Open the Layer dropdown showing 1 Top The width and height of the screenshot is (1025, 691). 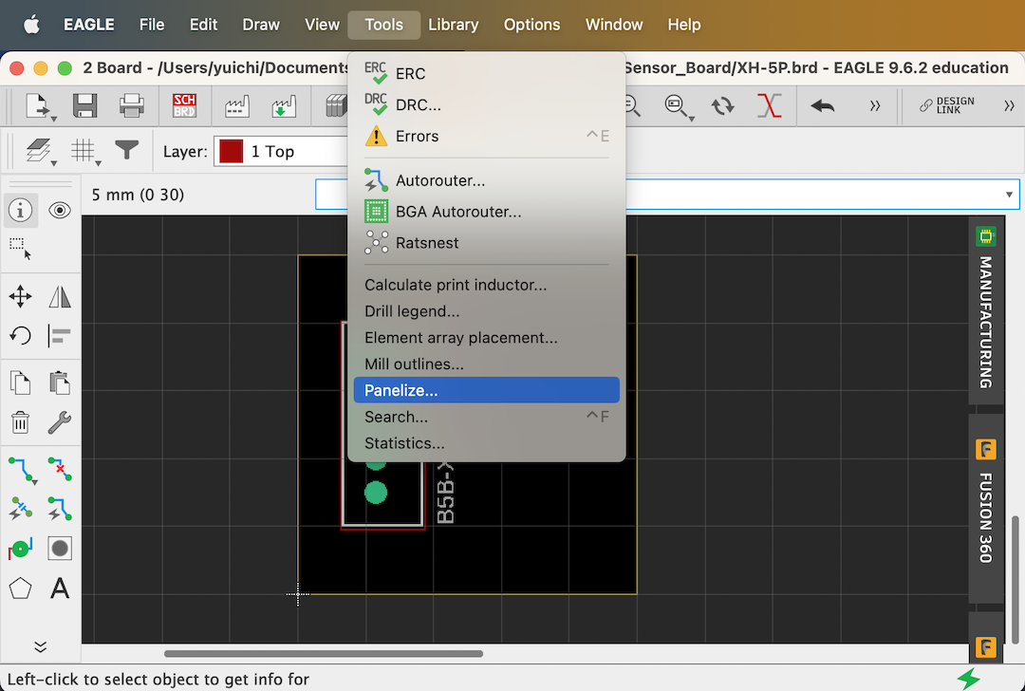coord(283,151)
